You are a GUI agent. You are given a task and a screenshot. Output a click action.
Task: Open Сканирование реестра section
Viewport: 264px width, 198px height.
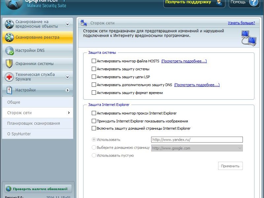(x=38, y=37)
